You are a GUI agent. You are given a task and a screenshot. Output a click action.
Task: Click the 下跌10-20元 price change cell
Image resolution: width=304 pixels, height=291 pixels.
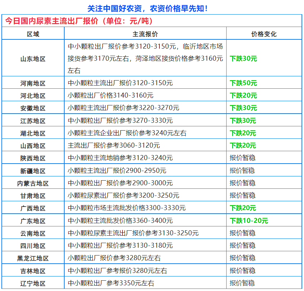[x=249, y=220]
